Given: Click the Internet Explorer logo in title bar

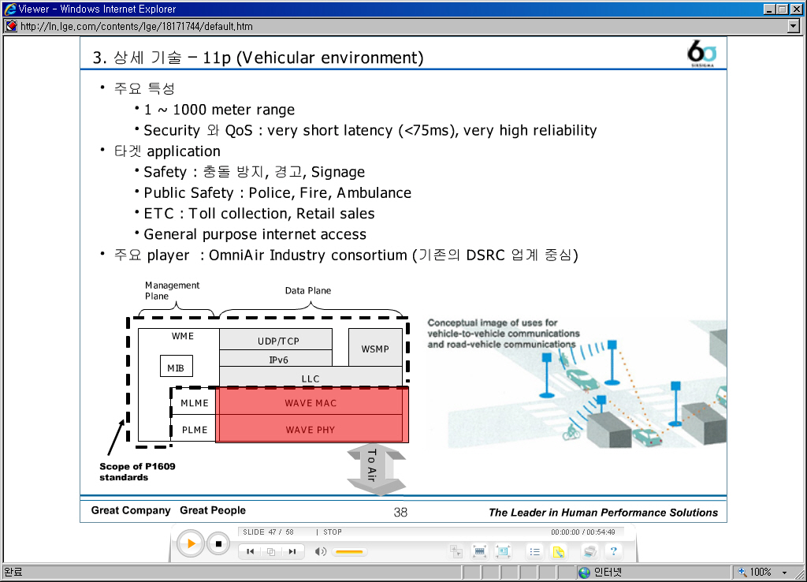Looking at the screenshot, I should pos(9,9).
